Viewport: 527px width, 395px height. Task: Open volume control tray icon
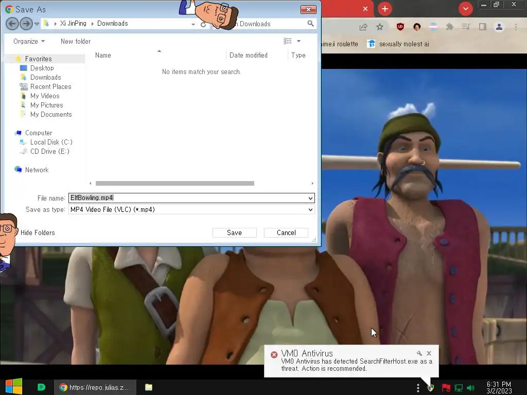[470, 388]
